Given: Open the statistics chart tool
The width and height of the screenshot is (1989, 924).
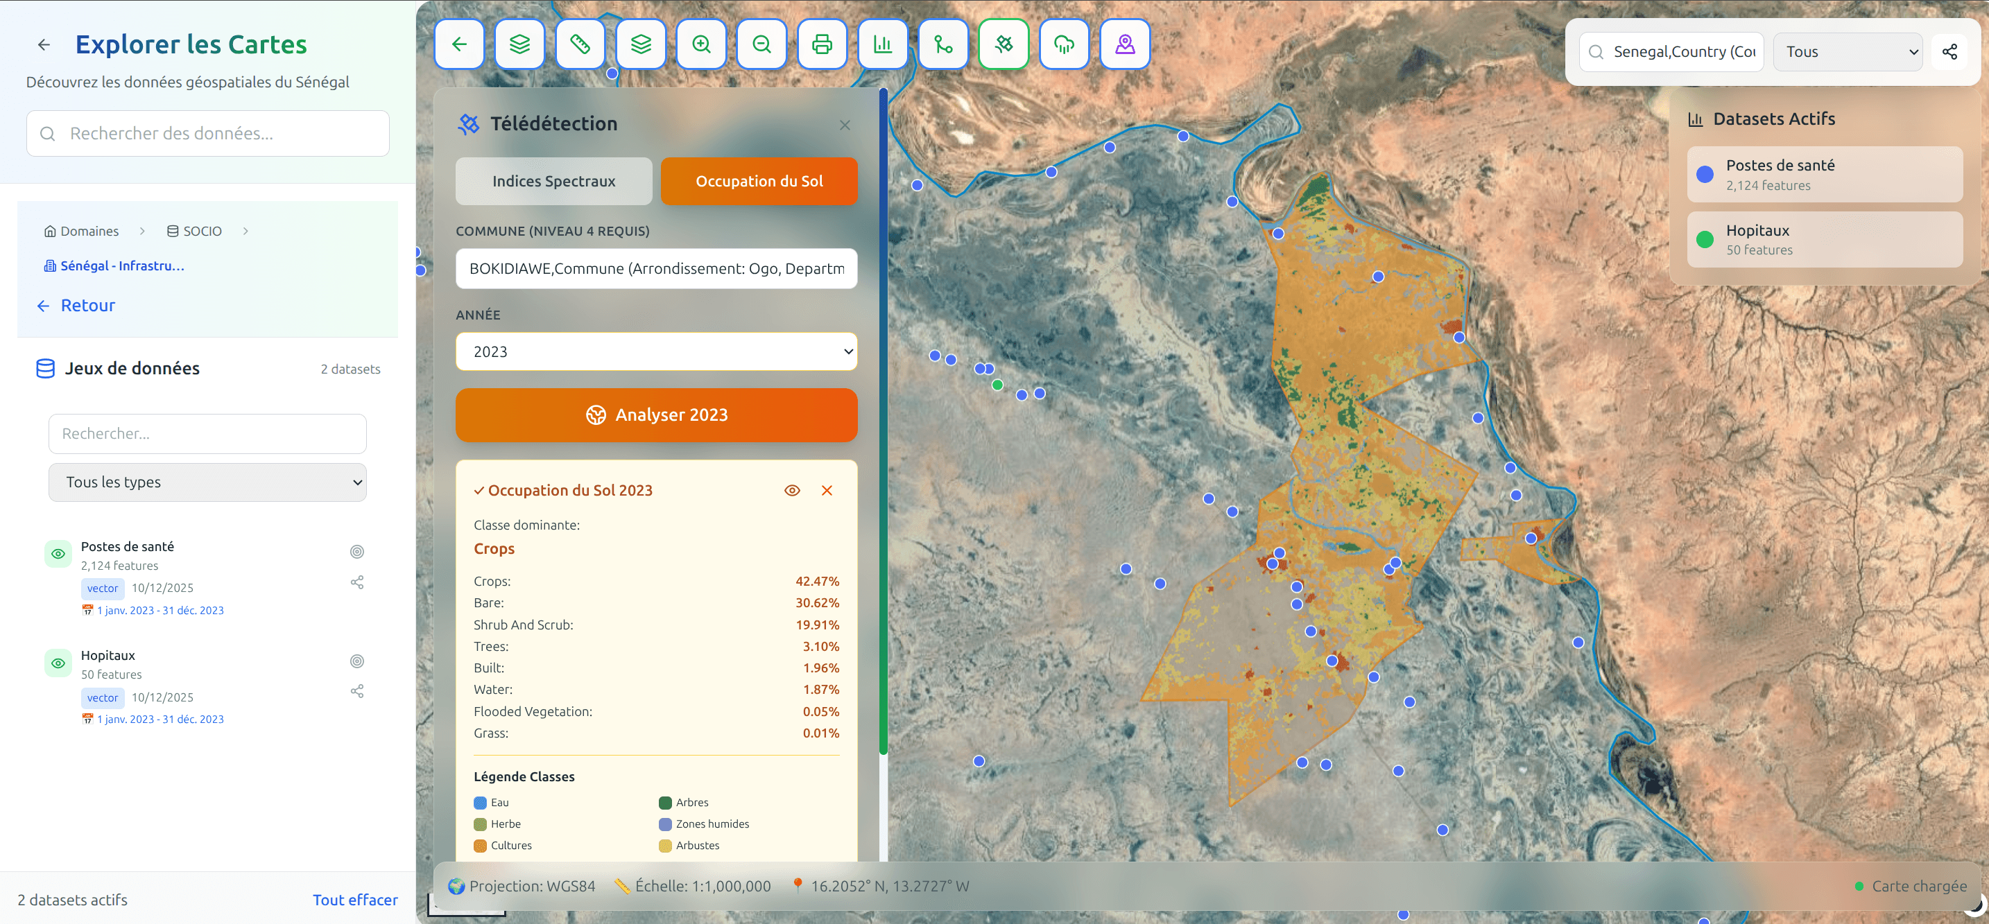Looking at the screenshot, I should point(883,44).
